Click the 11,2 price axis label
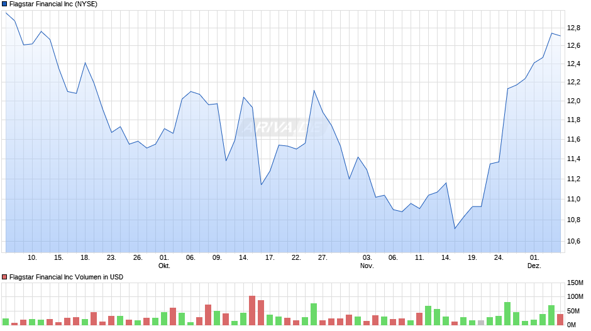This screenshot has height=331, width=591. pos(573,179)
